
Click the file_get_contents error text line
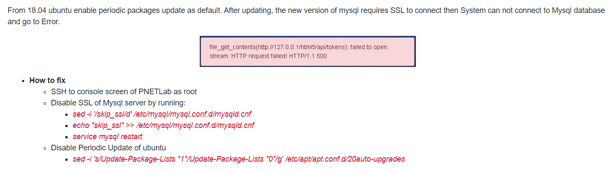tap(298, 47)
